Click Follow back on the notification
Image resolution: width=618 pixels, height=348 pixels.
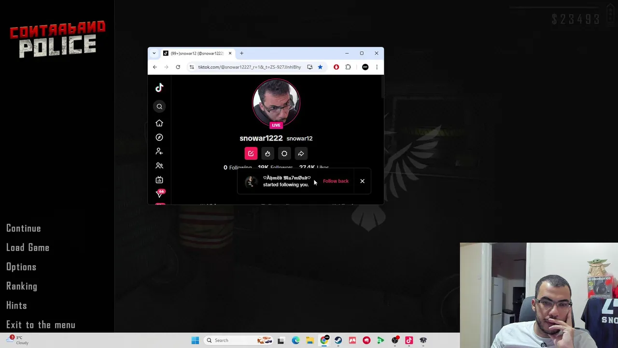pyautogui.click(x=336, y=181)
